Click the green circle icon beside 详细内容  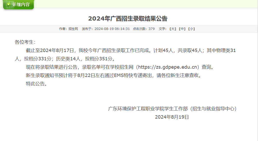point(9,4)
